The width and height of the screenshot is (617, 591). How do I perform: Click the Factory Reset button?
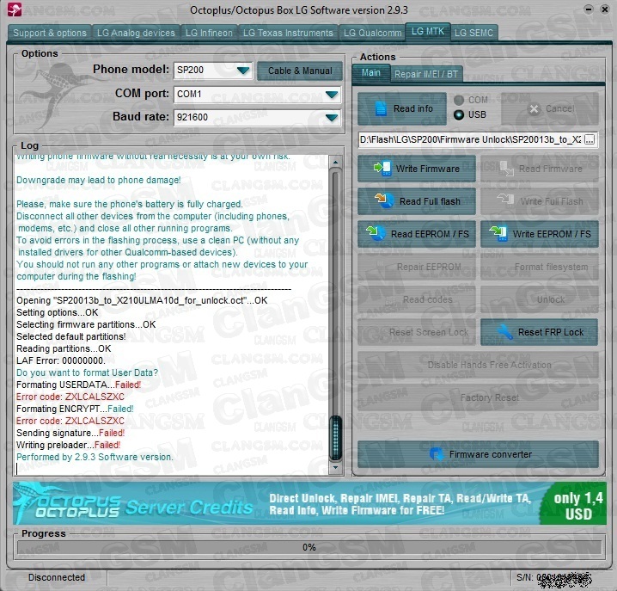coord(478,397)
